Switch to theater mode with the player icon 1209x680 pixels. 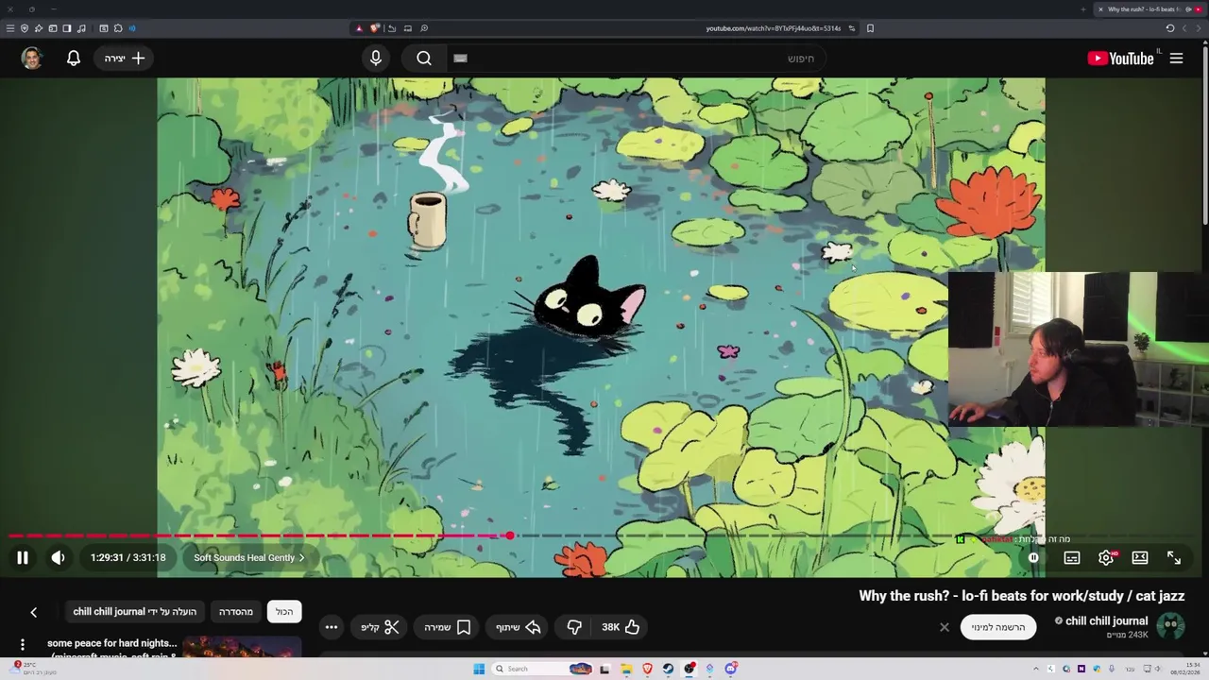(1140, 558)
